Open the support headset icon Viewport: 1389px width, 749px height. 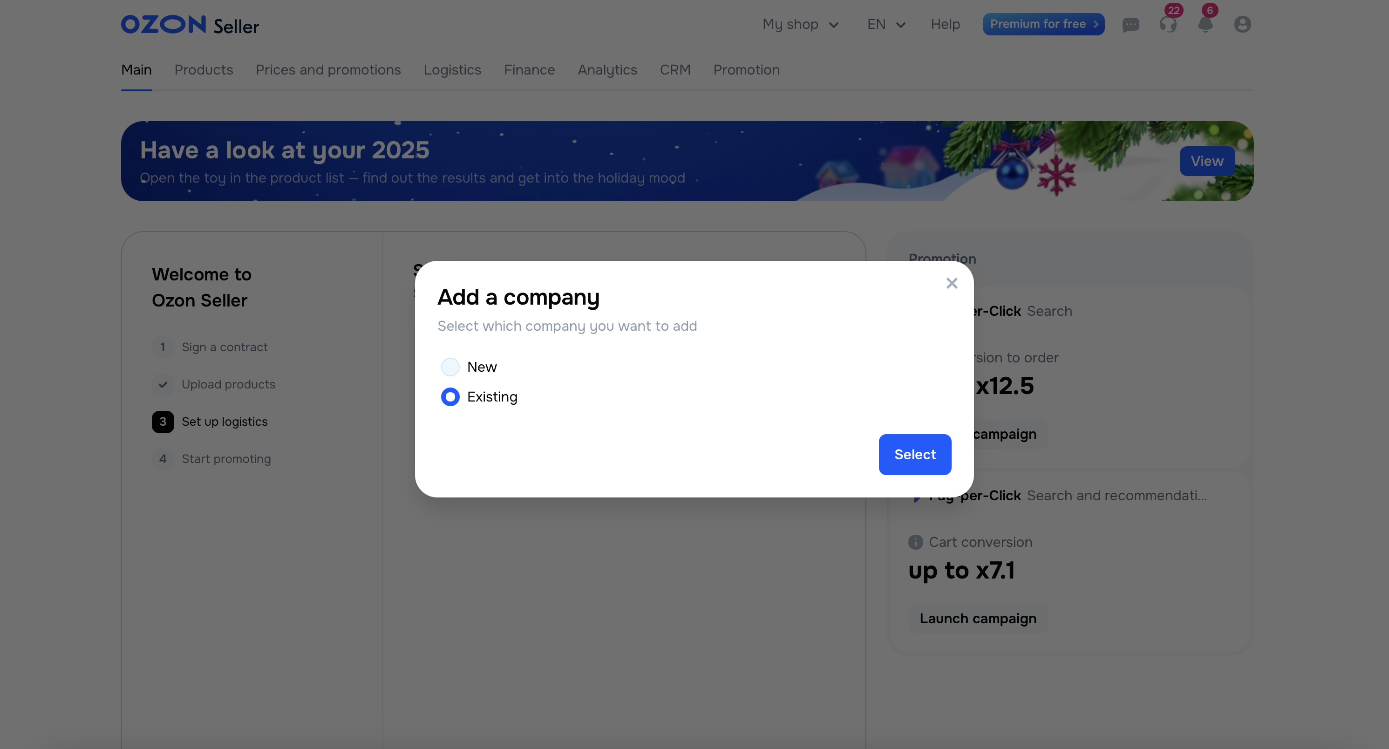coord(1168,24)
